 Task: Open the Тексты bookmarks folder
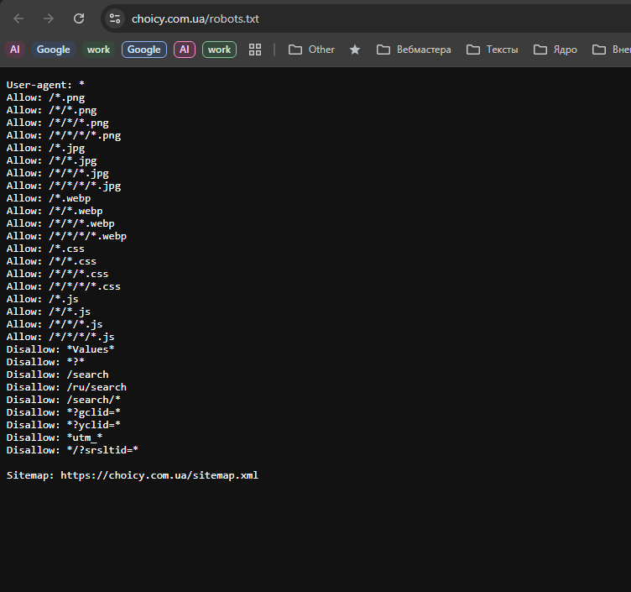493,50
